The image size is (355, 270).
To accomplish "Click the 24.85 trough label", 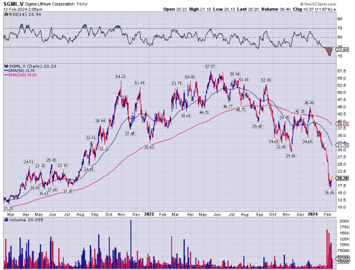I will coord(89,169).
